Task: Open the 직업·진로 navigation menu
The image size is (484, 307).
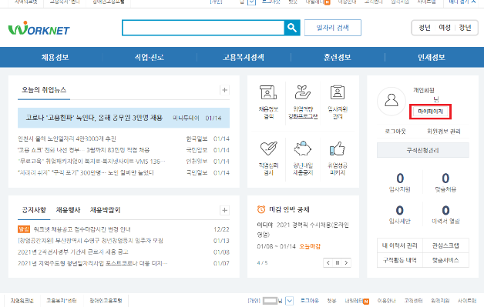Action: coord(149,58)
